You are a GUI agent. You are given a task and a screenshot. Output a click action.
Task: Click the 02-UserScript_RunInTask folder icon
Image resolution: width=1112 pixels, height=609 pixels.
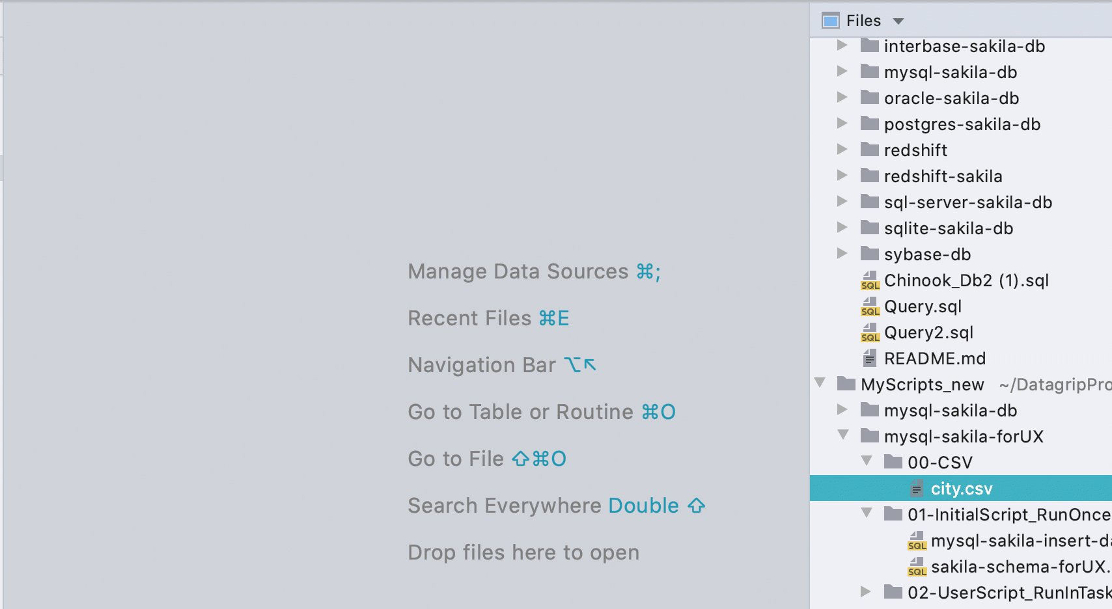click(893, 592)
